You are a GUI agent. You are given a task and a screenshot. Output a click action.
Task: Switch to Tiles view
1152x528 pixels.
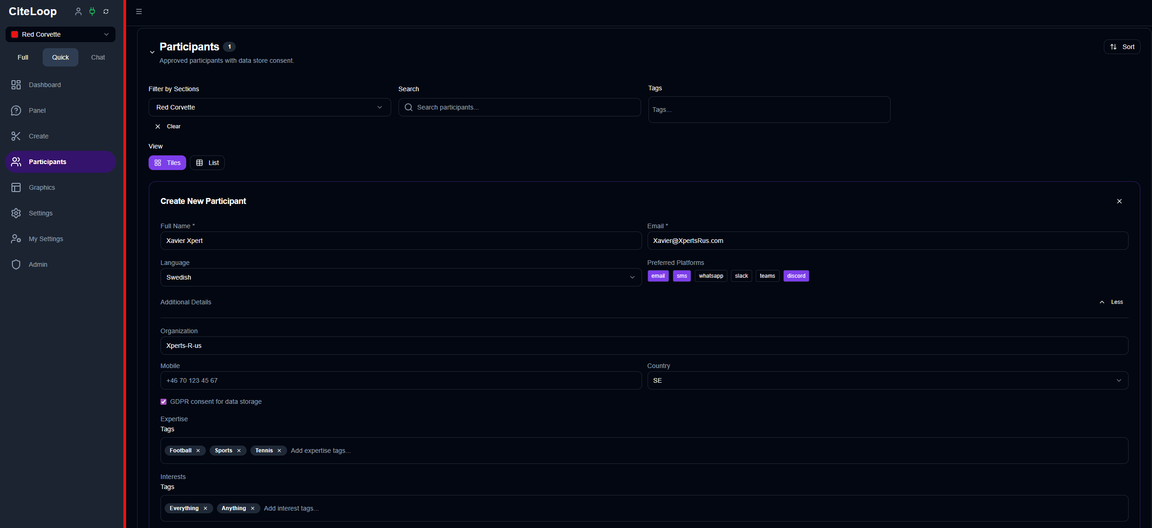(x=167, y=163)
